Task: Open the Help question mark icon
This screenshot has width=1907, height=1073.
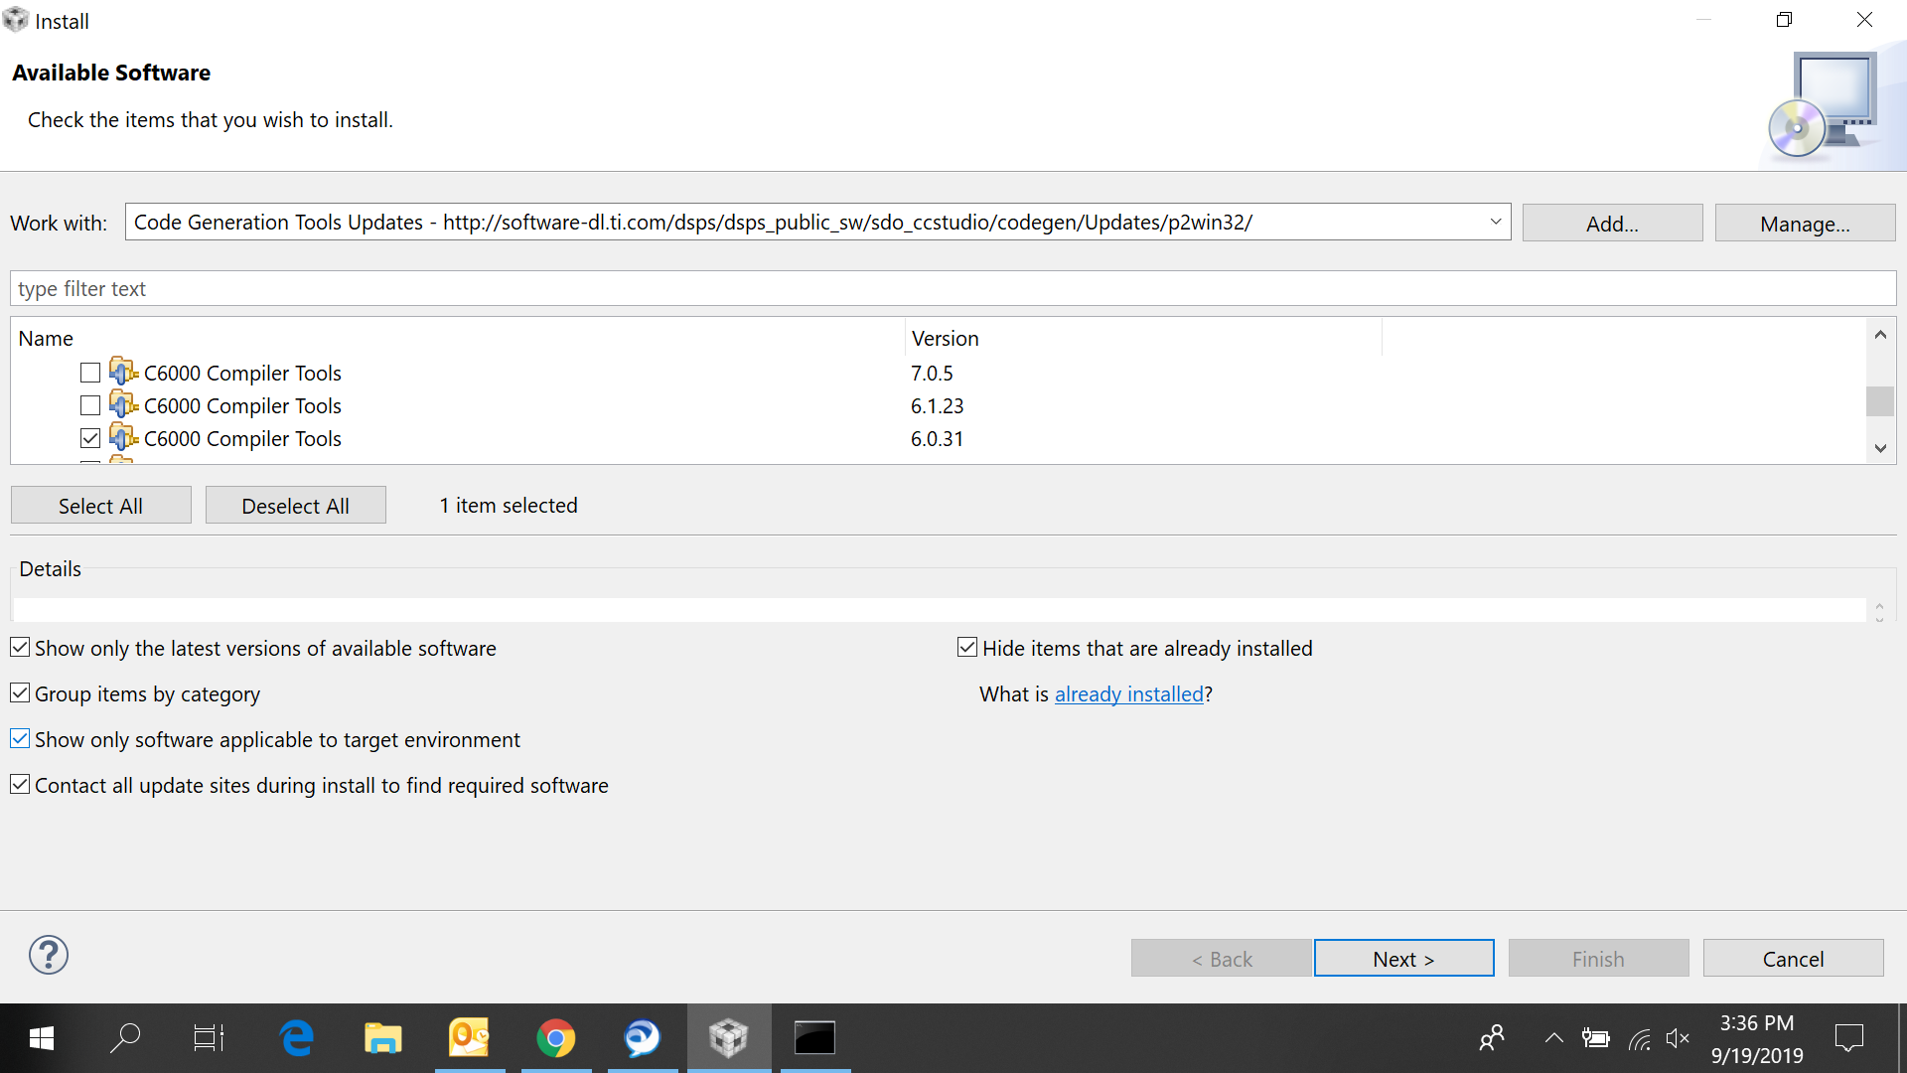Action: pyautogui.click(x=48, y=955)
